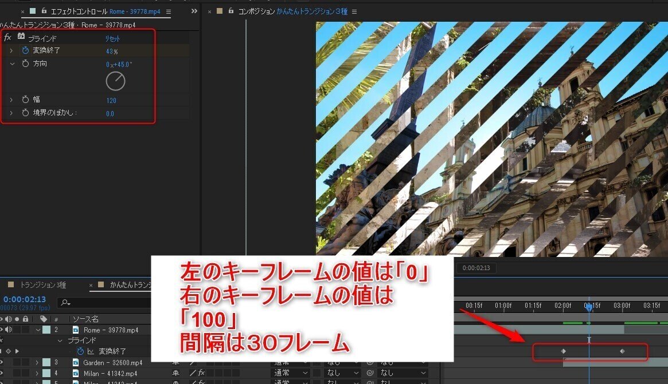
Task: Collapse the 方向 property disclosure arrow
Action: pyautogui.click(x=11, y=64)
